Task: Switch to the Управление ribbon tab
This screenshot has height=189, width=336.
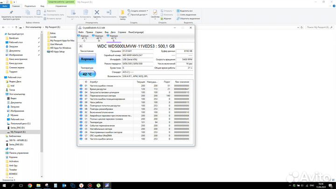Action: tap(61, 6)
